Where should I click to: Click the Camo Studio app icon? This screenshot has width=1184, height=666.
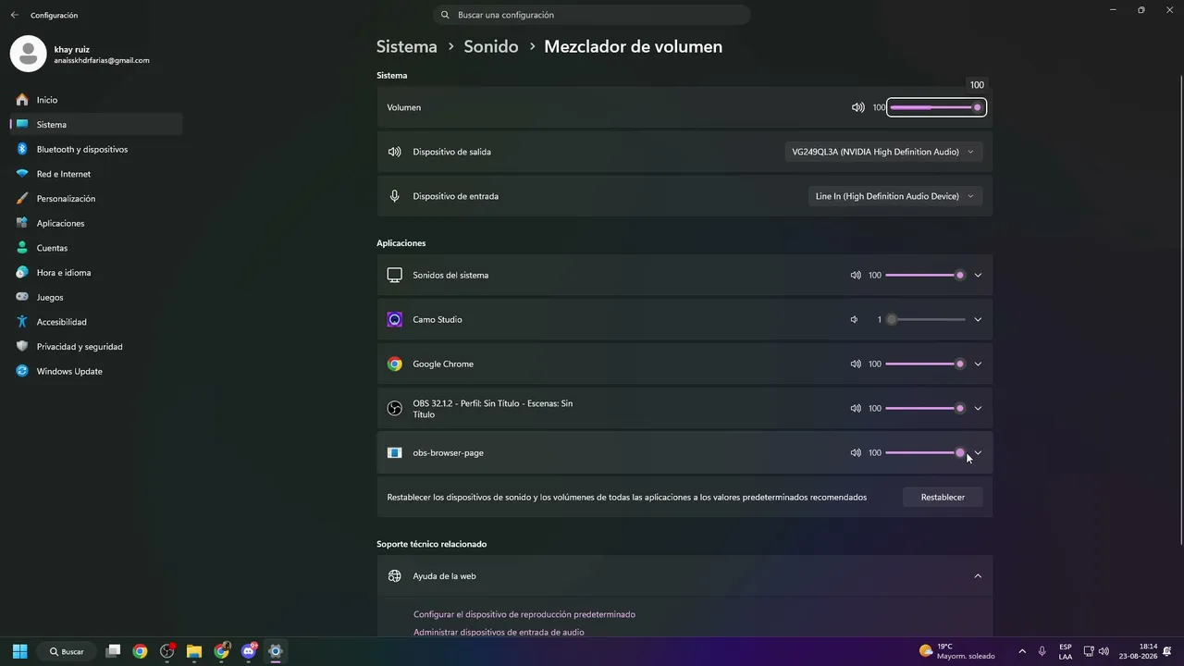click(x=394, y=319)
